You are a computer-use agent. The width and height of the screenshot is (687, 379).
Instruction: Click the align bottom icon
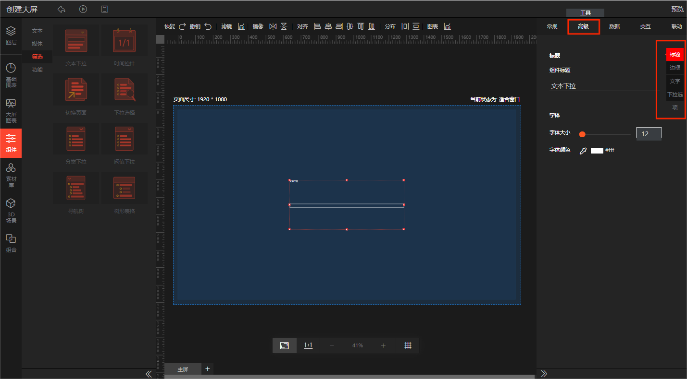tap(371, 26)
